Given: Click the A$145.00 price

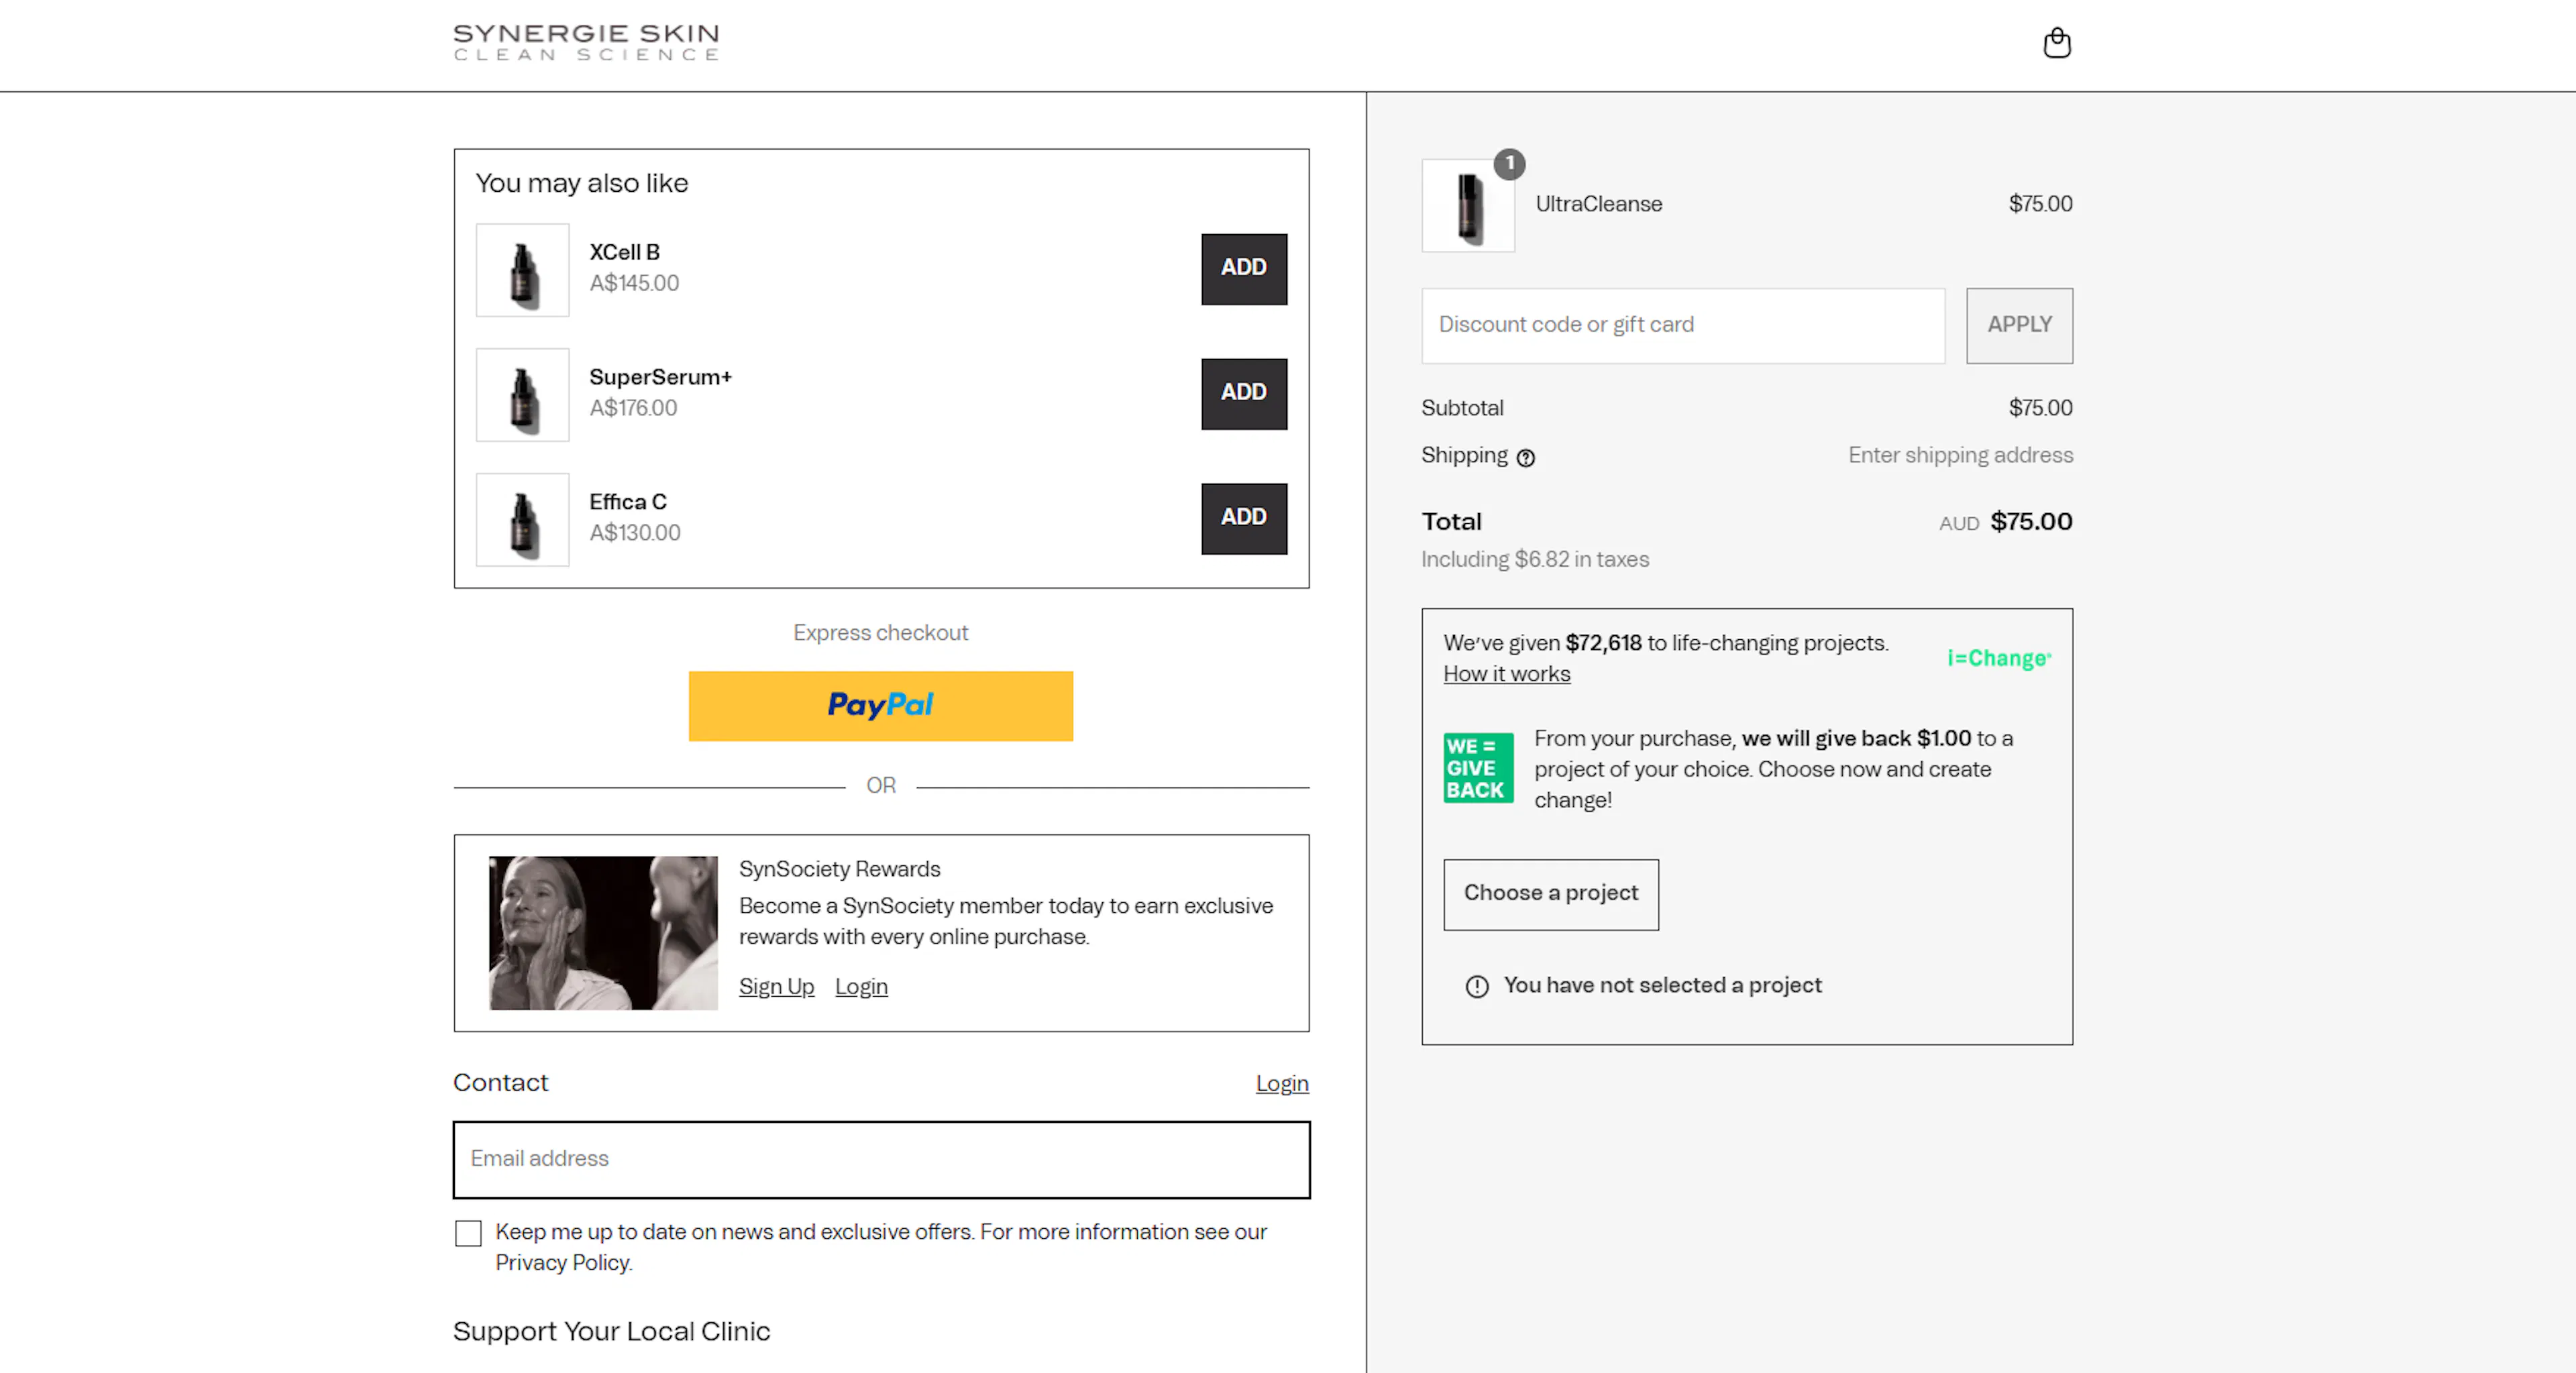Looking at the screenshot, I should click(x=634, y=283).
